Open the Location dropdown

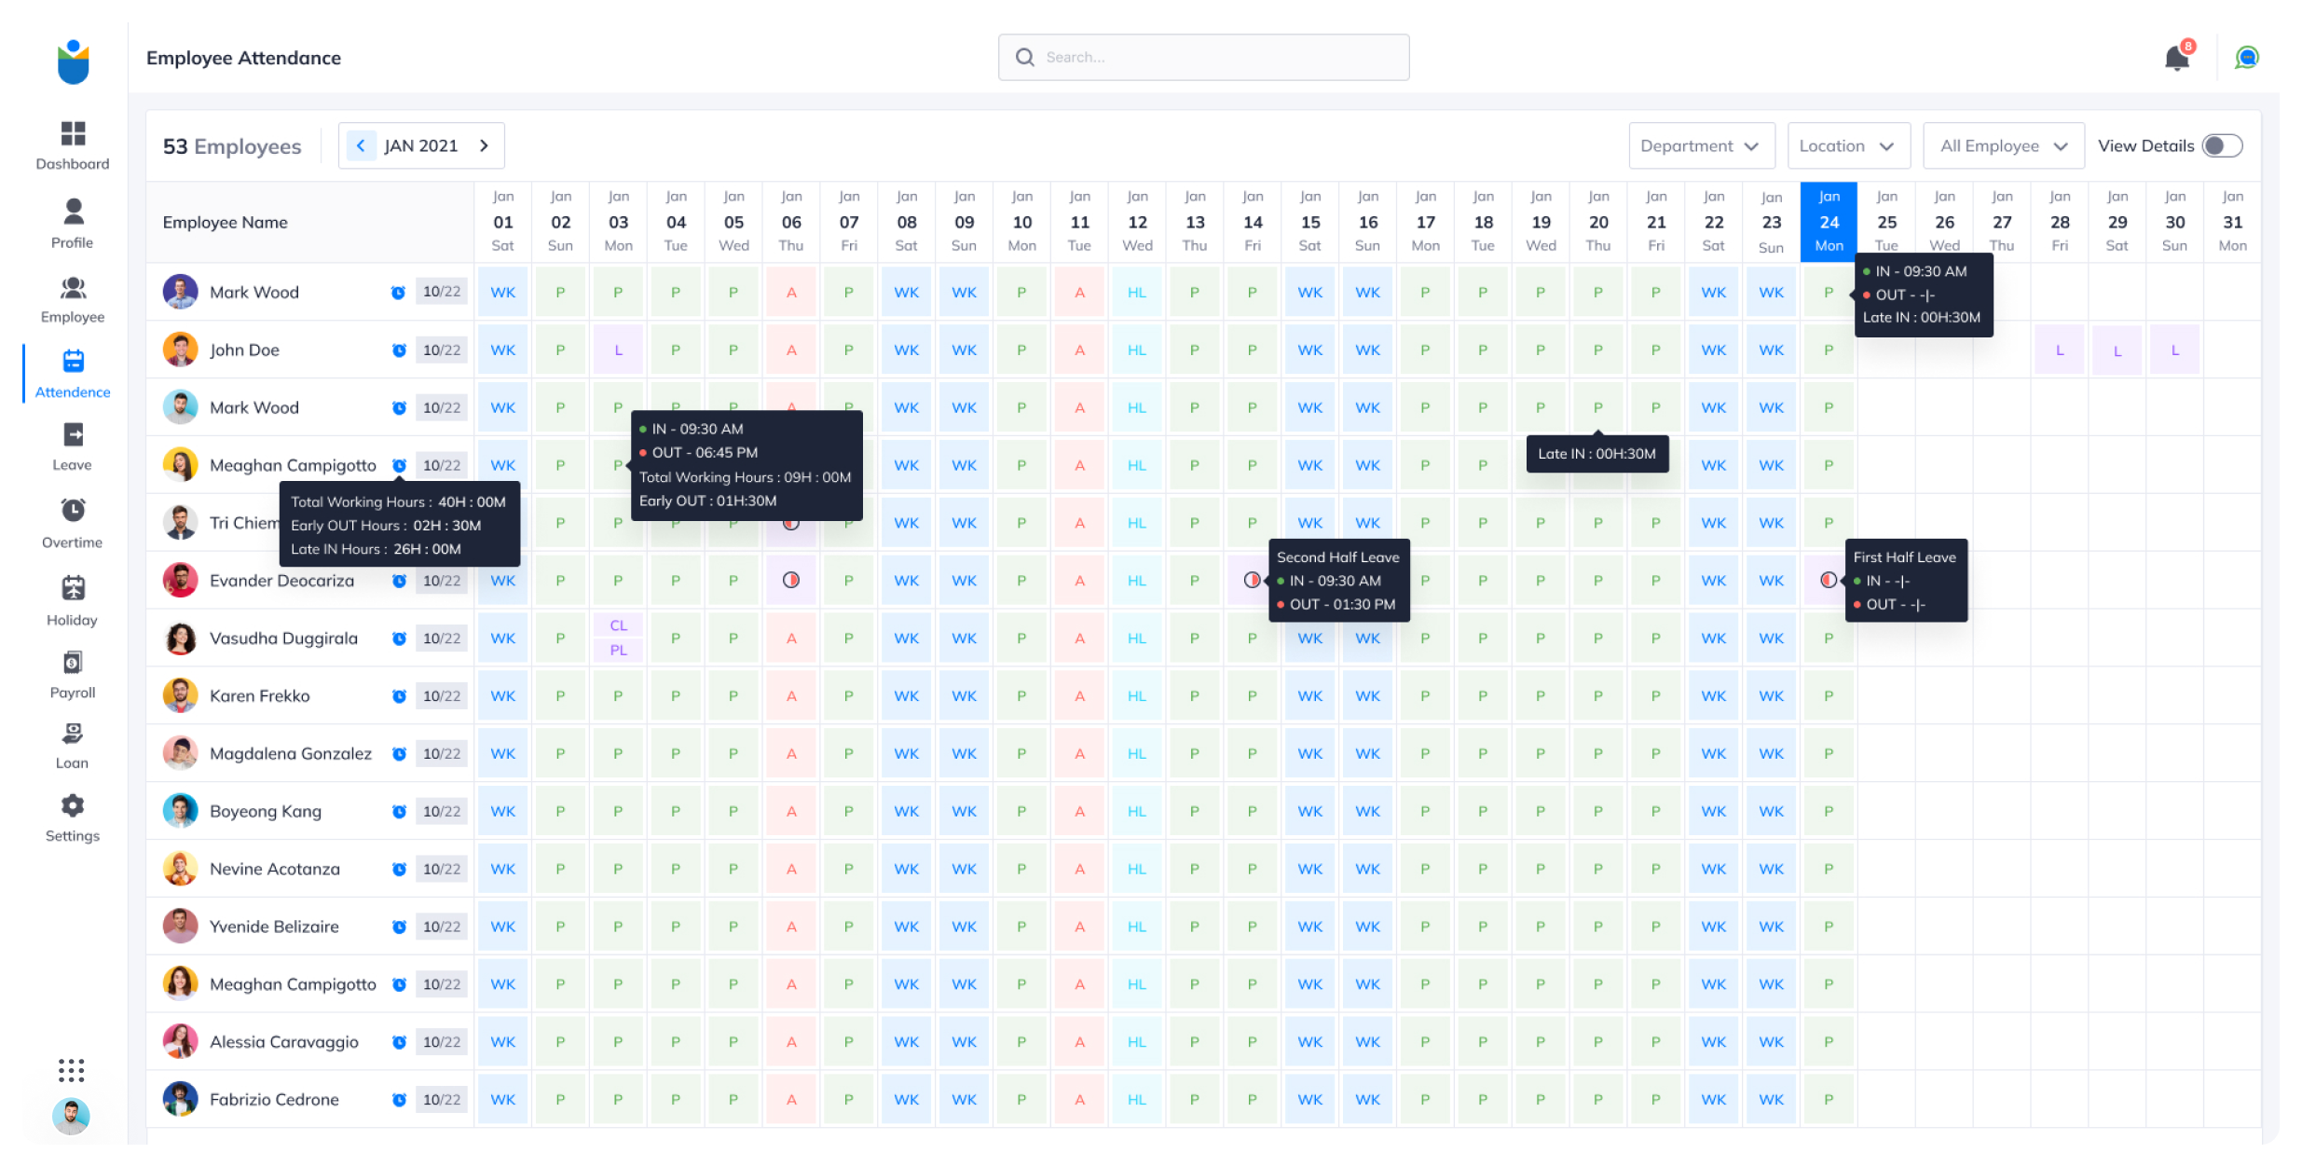click(x=1848, y=146)
